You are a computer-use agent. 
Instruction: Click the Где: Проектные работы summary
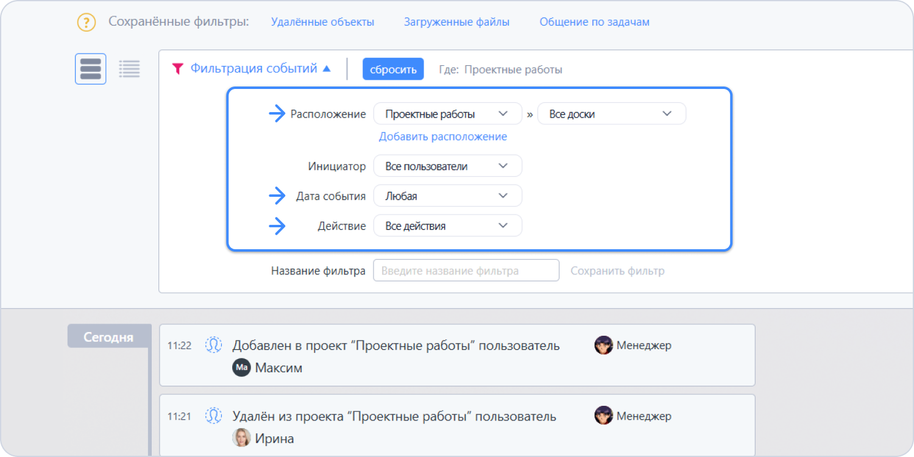coord(500,69)
